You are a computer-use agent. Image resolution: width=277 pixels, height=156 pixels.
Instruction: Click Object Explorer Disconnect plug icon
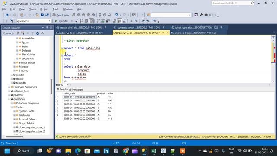point(23,33)
